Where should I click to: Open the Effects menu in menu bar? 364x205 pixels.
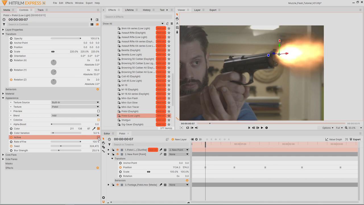(69, 3)
